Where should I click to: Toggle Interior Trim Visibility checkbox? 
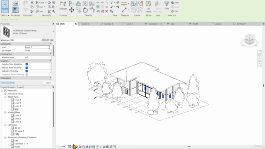click(26, 67)
